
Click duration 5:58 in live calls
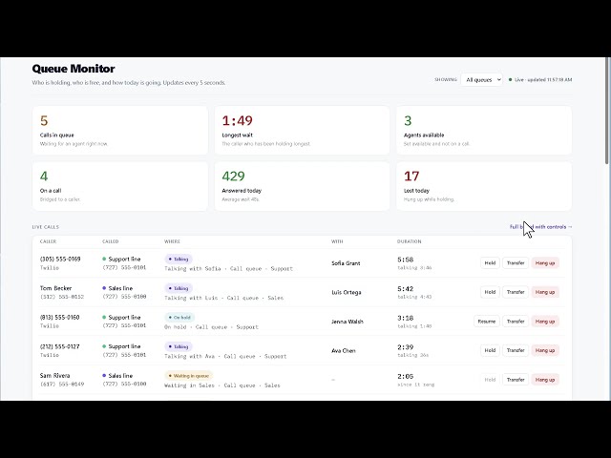[x=405, y=260]
